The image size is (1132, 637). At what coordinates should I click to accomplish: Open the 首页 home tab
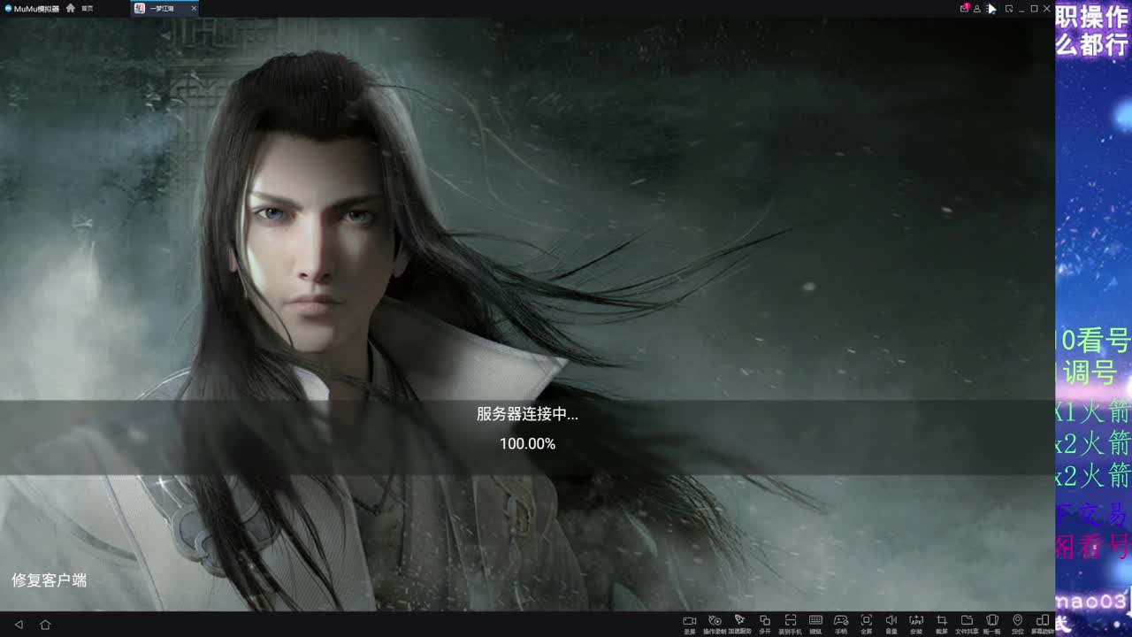click(x=80, y=8)
